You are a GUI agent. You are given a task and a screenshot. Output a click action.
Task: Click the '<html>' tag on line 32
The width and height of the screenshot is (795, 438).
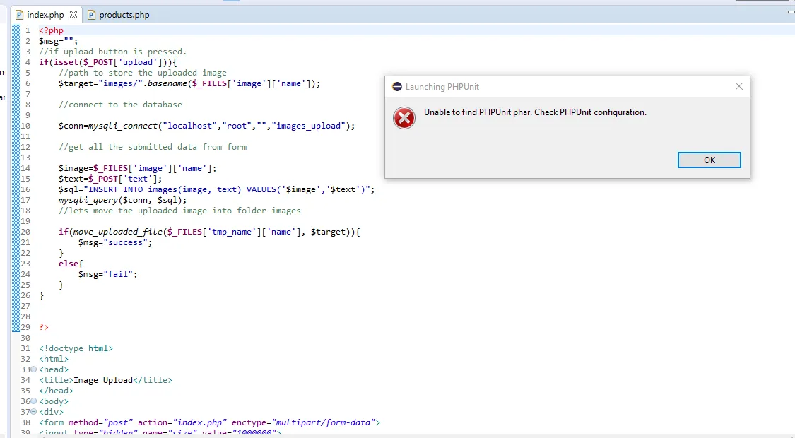click(54, 359)
